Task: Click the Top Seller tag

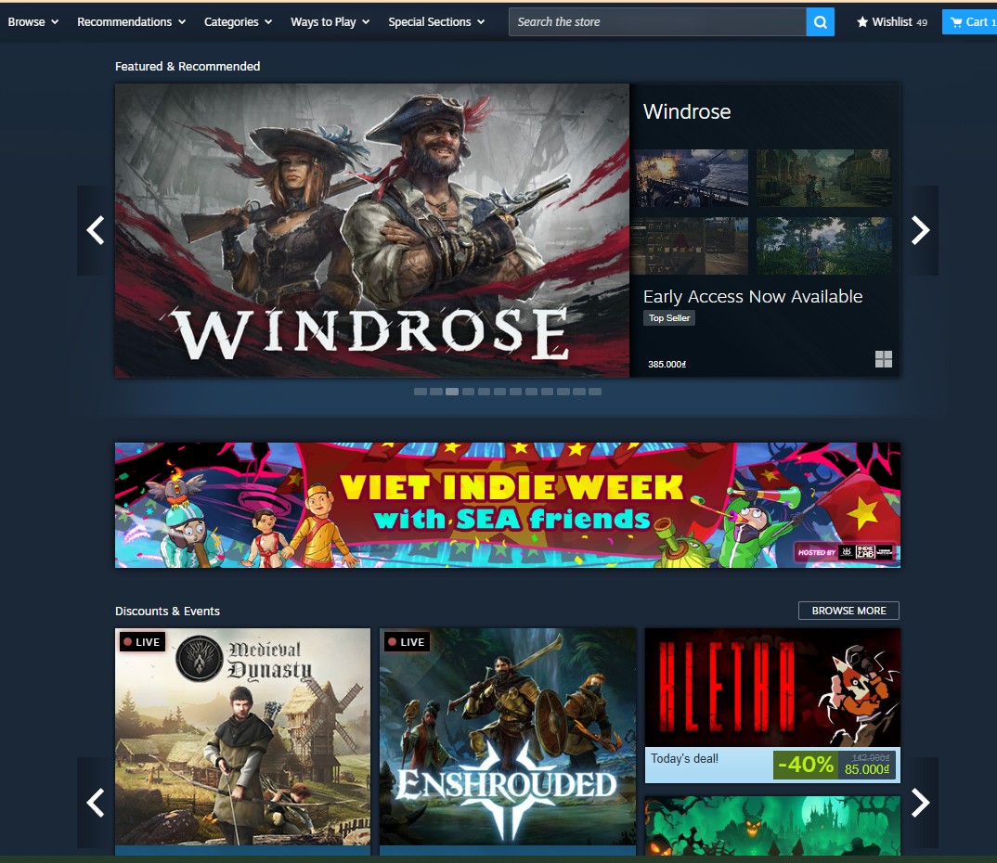Action: 669,317
